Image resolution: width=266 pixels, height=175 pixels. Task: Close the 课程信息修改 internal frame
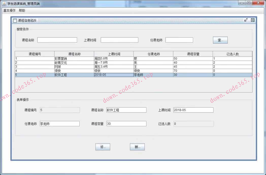tap(253, 20)
